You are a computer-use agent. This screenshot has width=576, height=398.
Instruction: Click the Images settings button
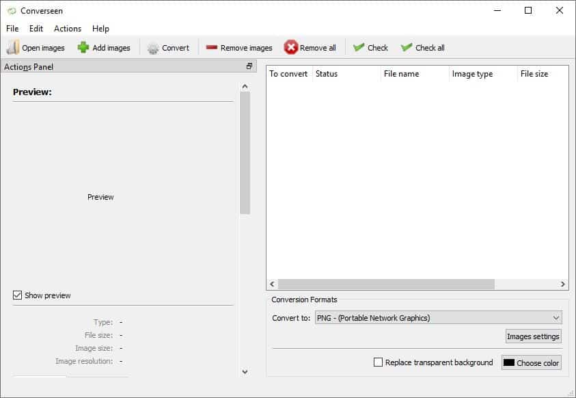pos(533,336)
